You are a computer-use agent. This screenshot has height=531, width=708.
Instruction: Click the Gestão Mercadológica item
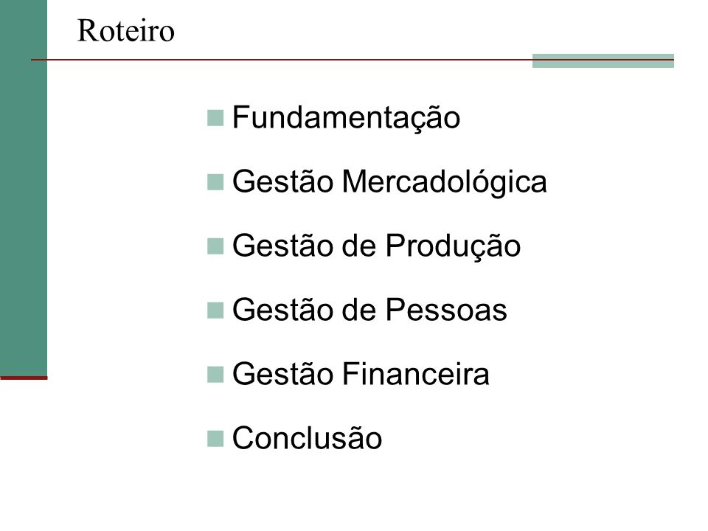point(389,182)
